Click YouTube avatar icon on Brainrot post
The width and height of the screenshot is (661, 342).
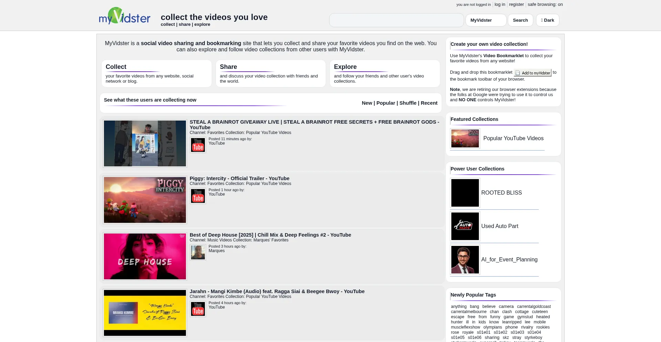(x=198, y=145)
